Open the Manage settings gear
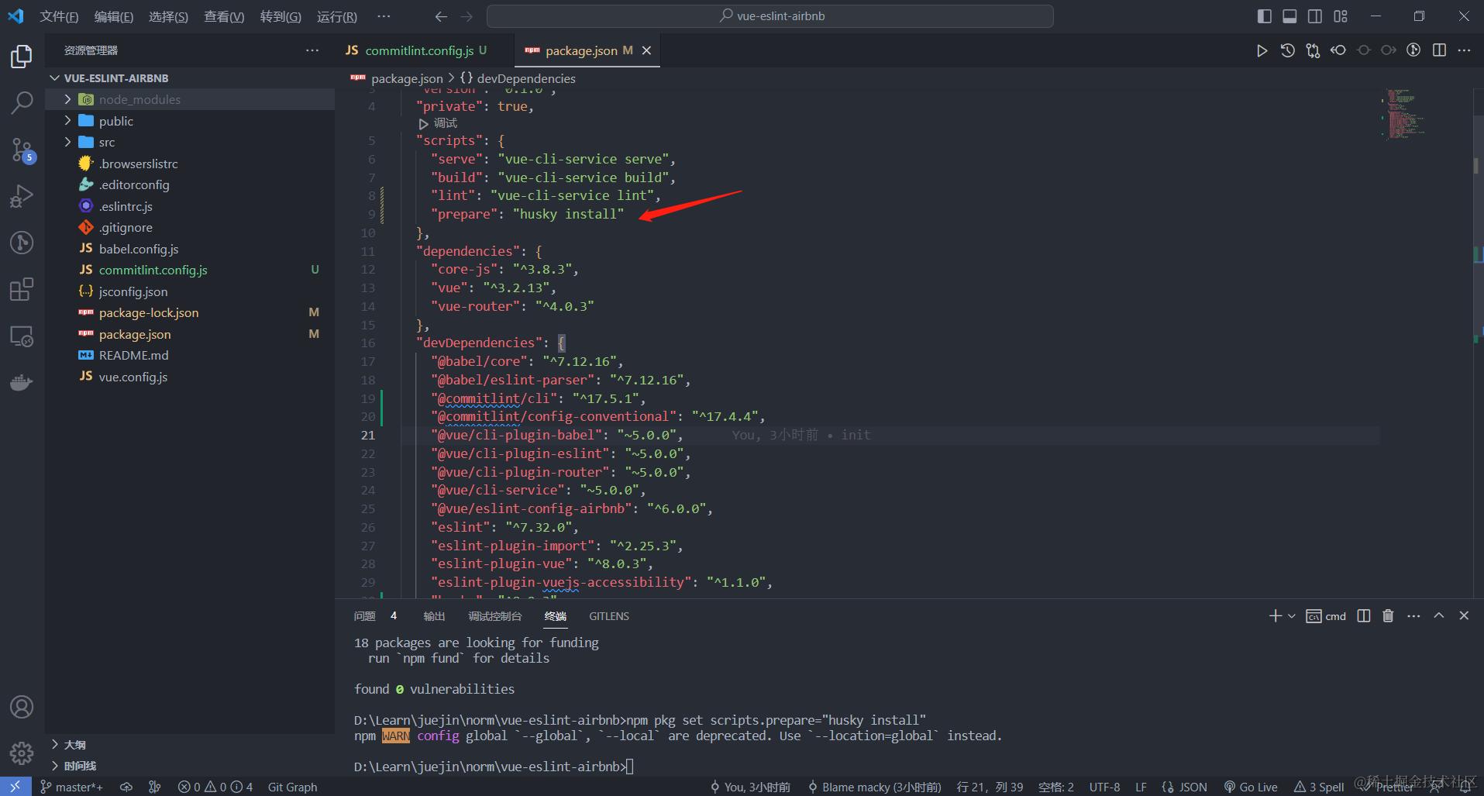The width and height of the screenshot is (1484, 796). [22, 753]
